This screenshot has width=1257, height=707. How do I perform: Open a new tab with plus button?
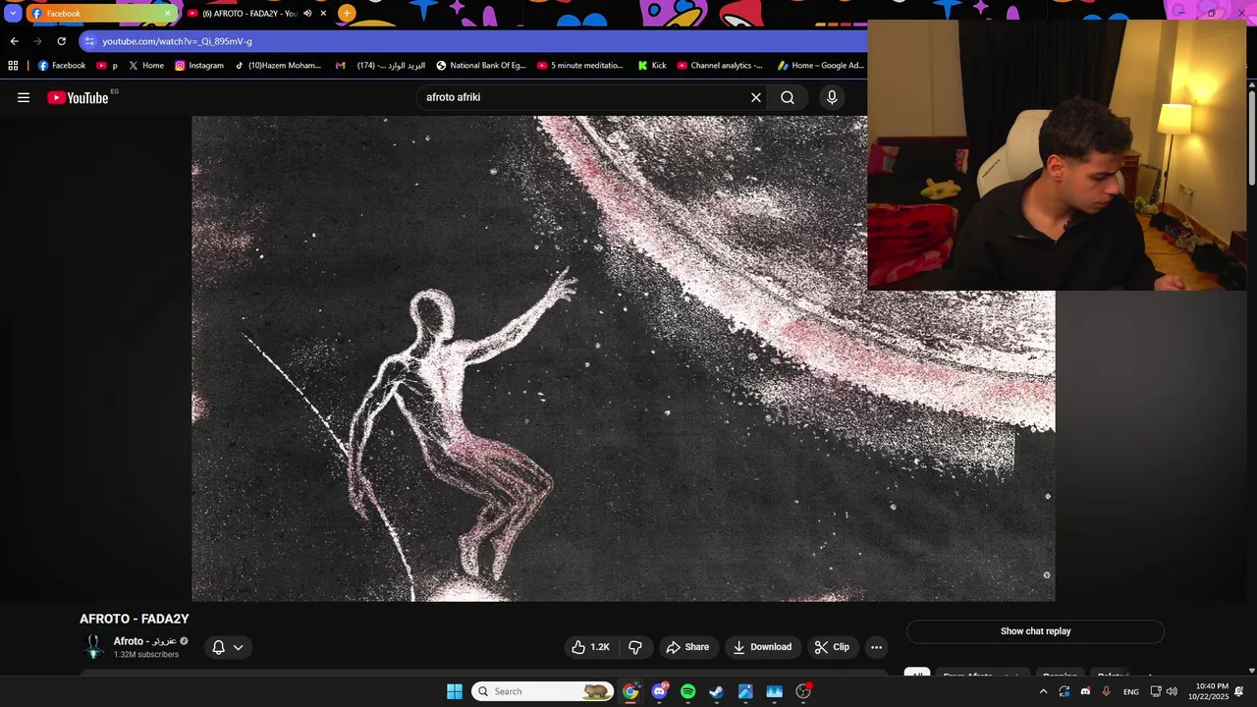pos(347,13)
